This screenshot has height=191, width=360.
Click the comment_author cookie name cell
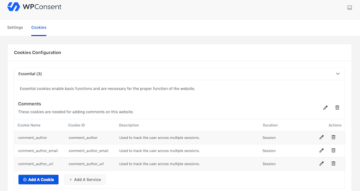click(x=32, y=138)
